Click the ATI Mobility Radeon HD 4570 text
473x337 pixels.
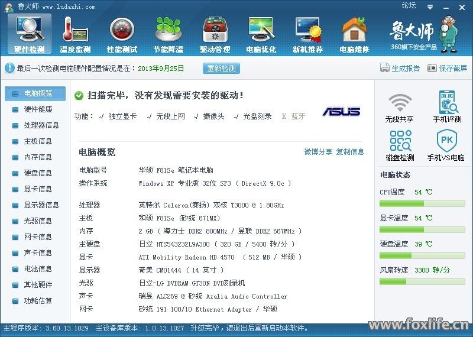tap(220, 257)
